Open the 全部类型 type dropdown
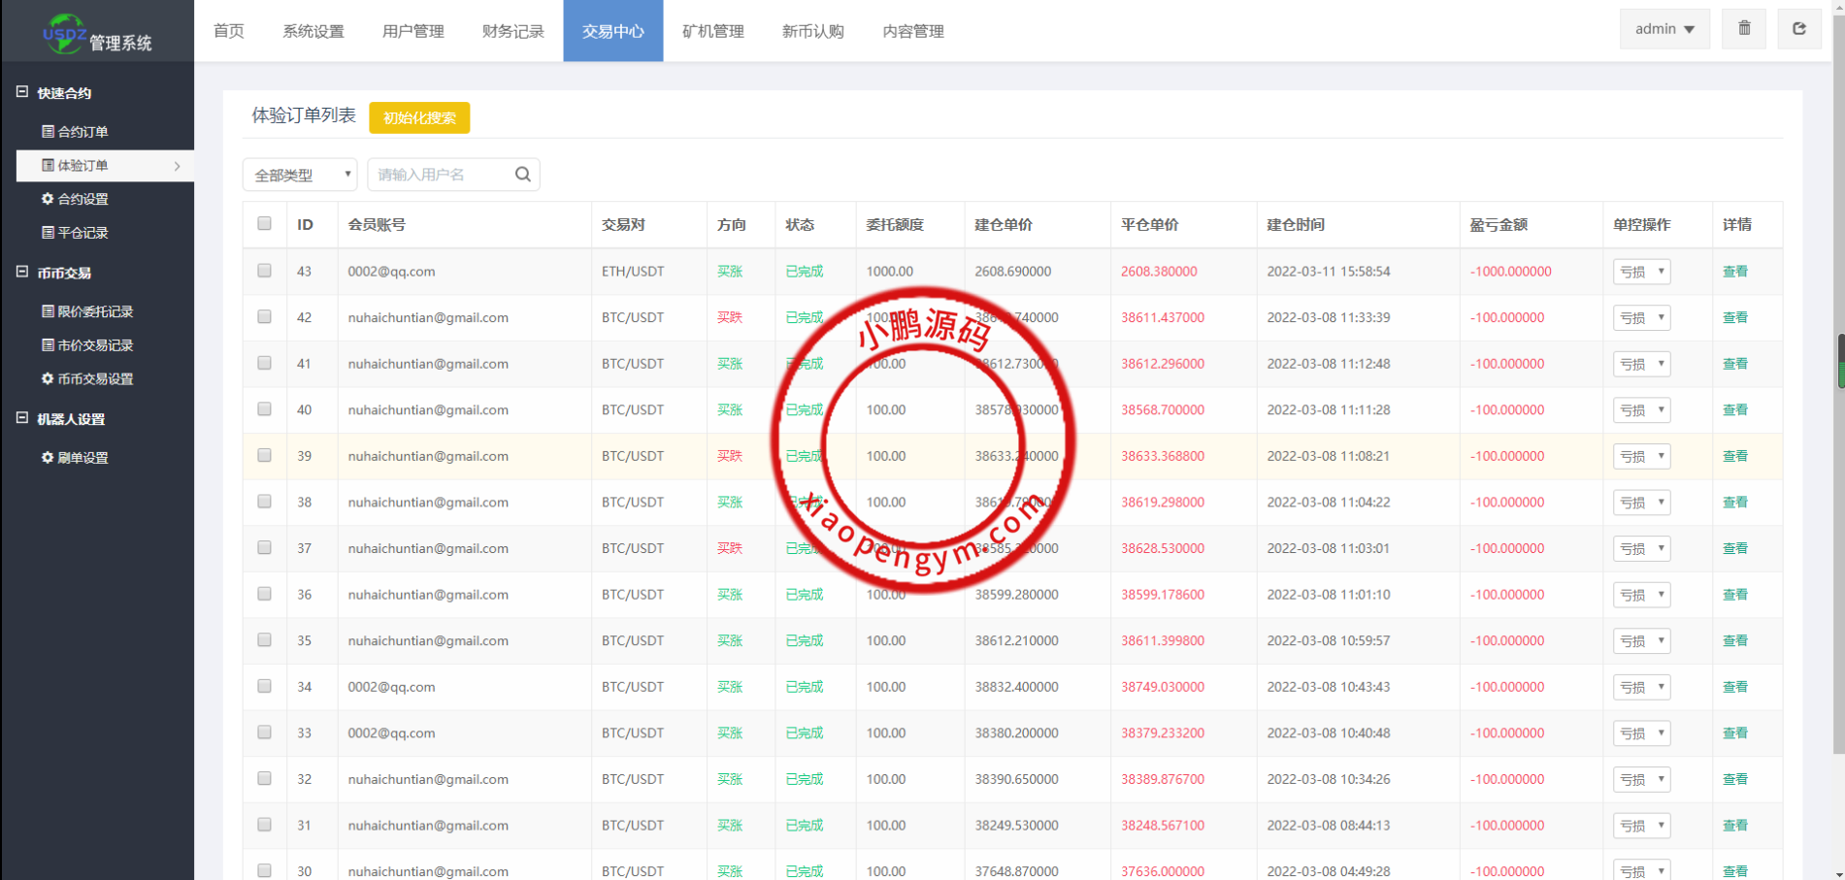Image resolution: width=1845 pixels, height=880 pixels. 300,175
